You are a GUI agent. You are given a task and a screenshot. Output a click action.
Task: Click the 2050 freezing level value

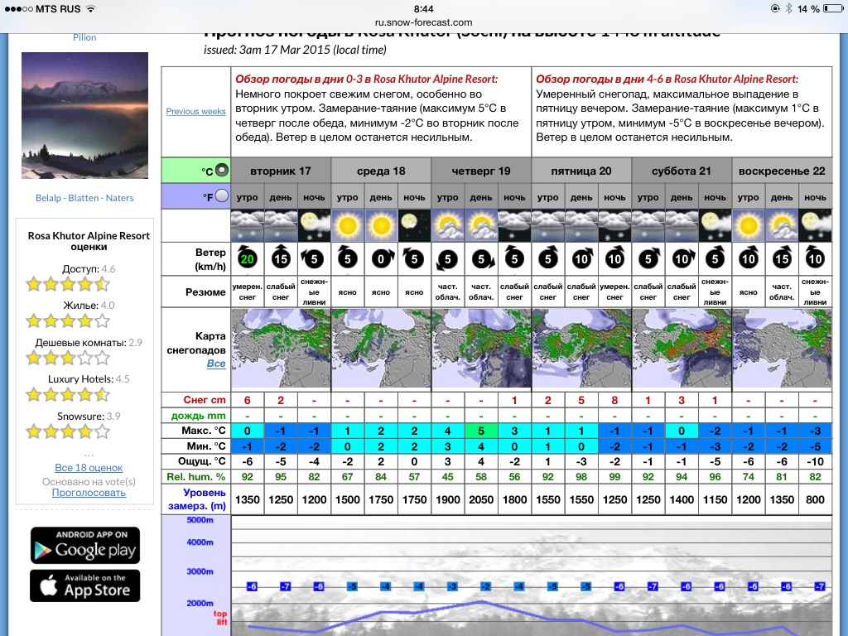point(481,499)
